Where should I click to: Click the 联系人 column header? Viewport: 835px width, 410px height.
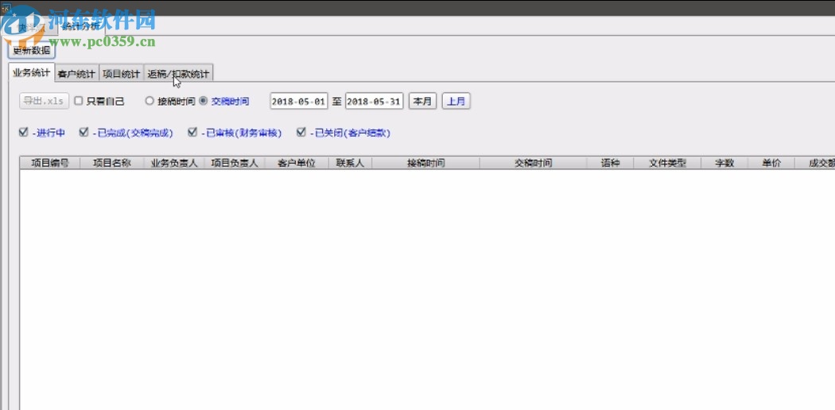pyautogui.click(x=351, y=163)
